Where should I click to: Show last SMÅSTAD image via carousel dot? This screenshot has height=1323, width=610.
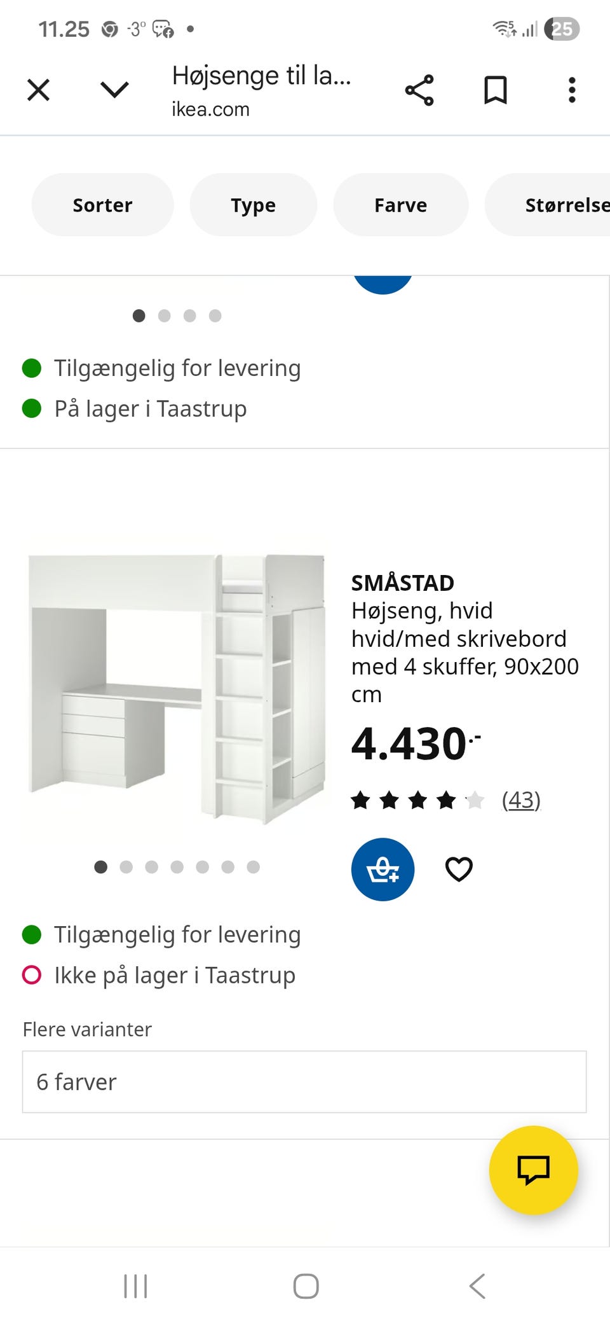[253, 867]
